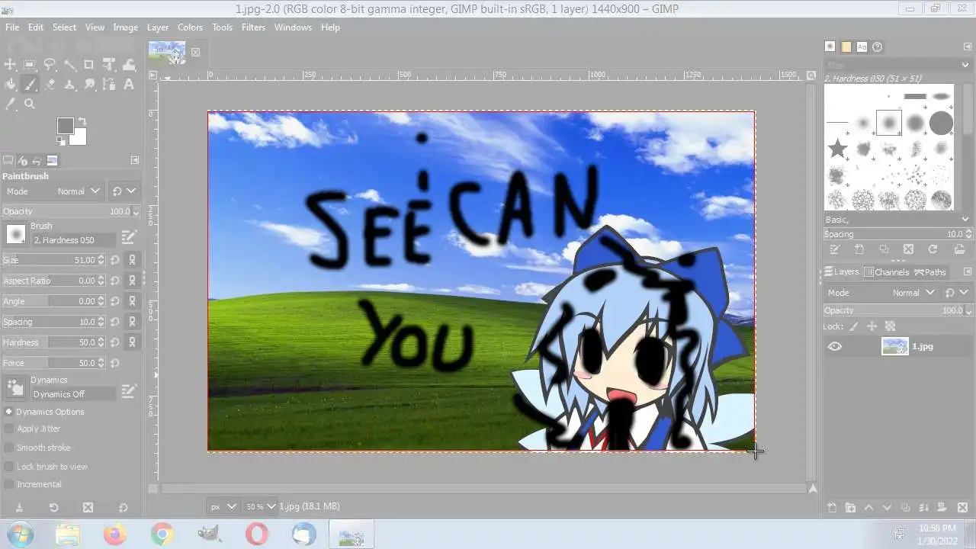The image size is (976, 549).
Task: Select the Rectangle Select tool
Action: click(30, 65)
